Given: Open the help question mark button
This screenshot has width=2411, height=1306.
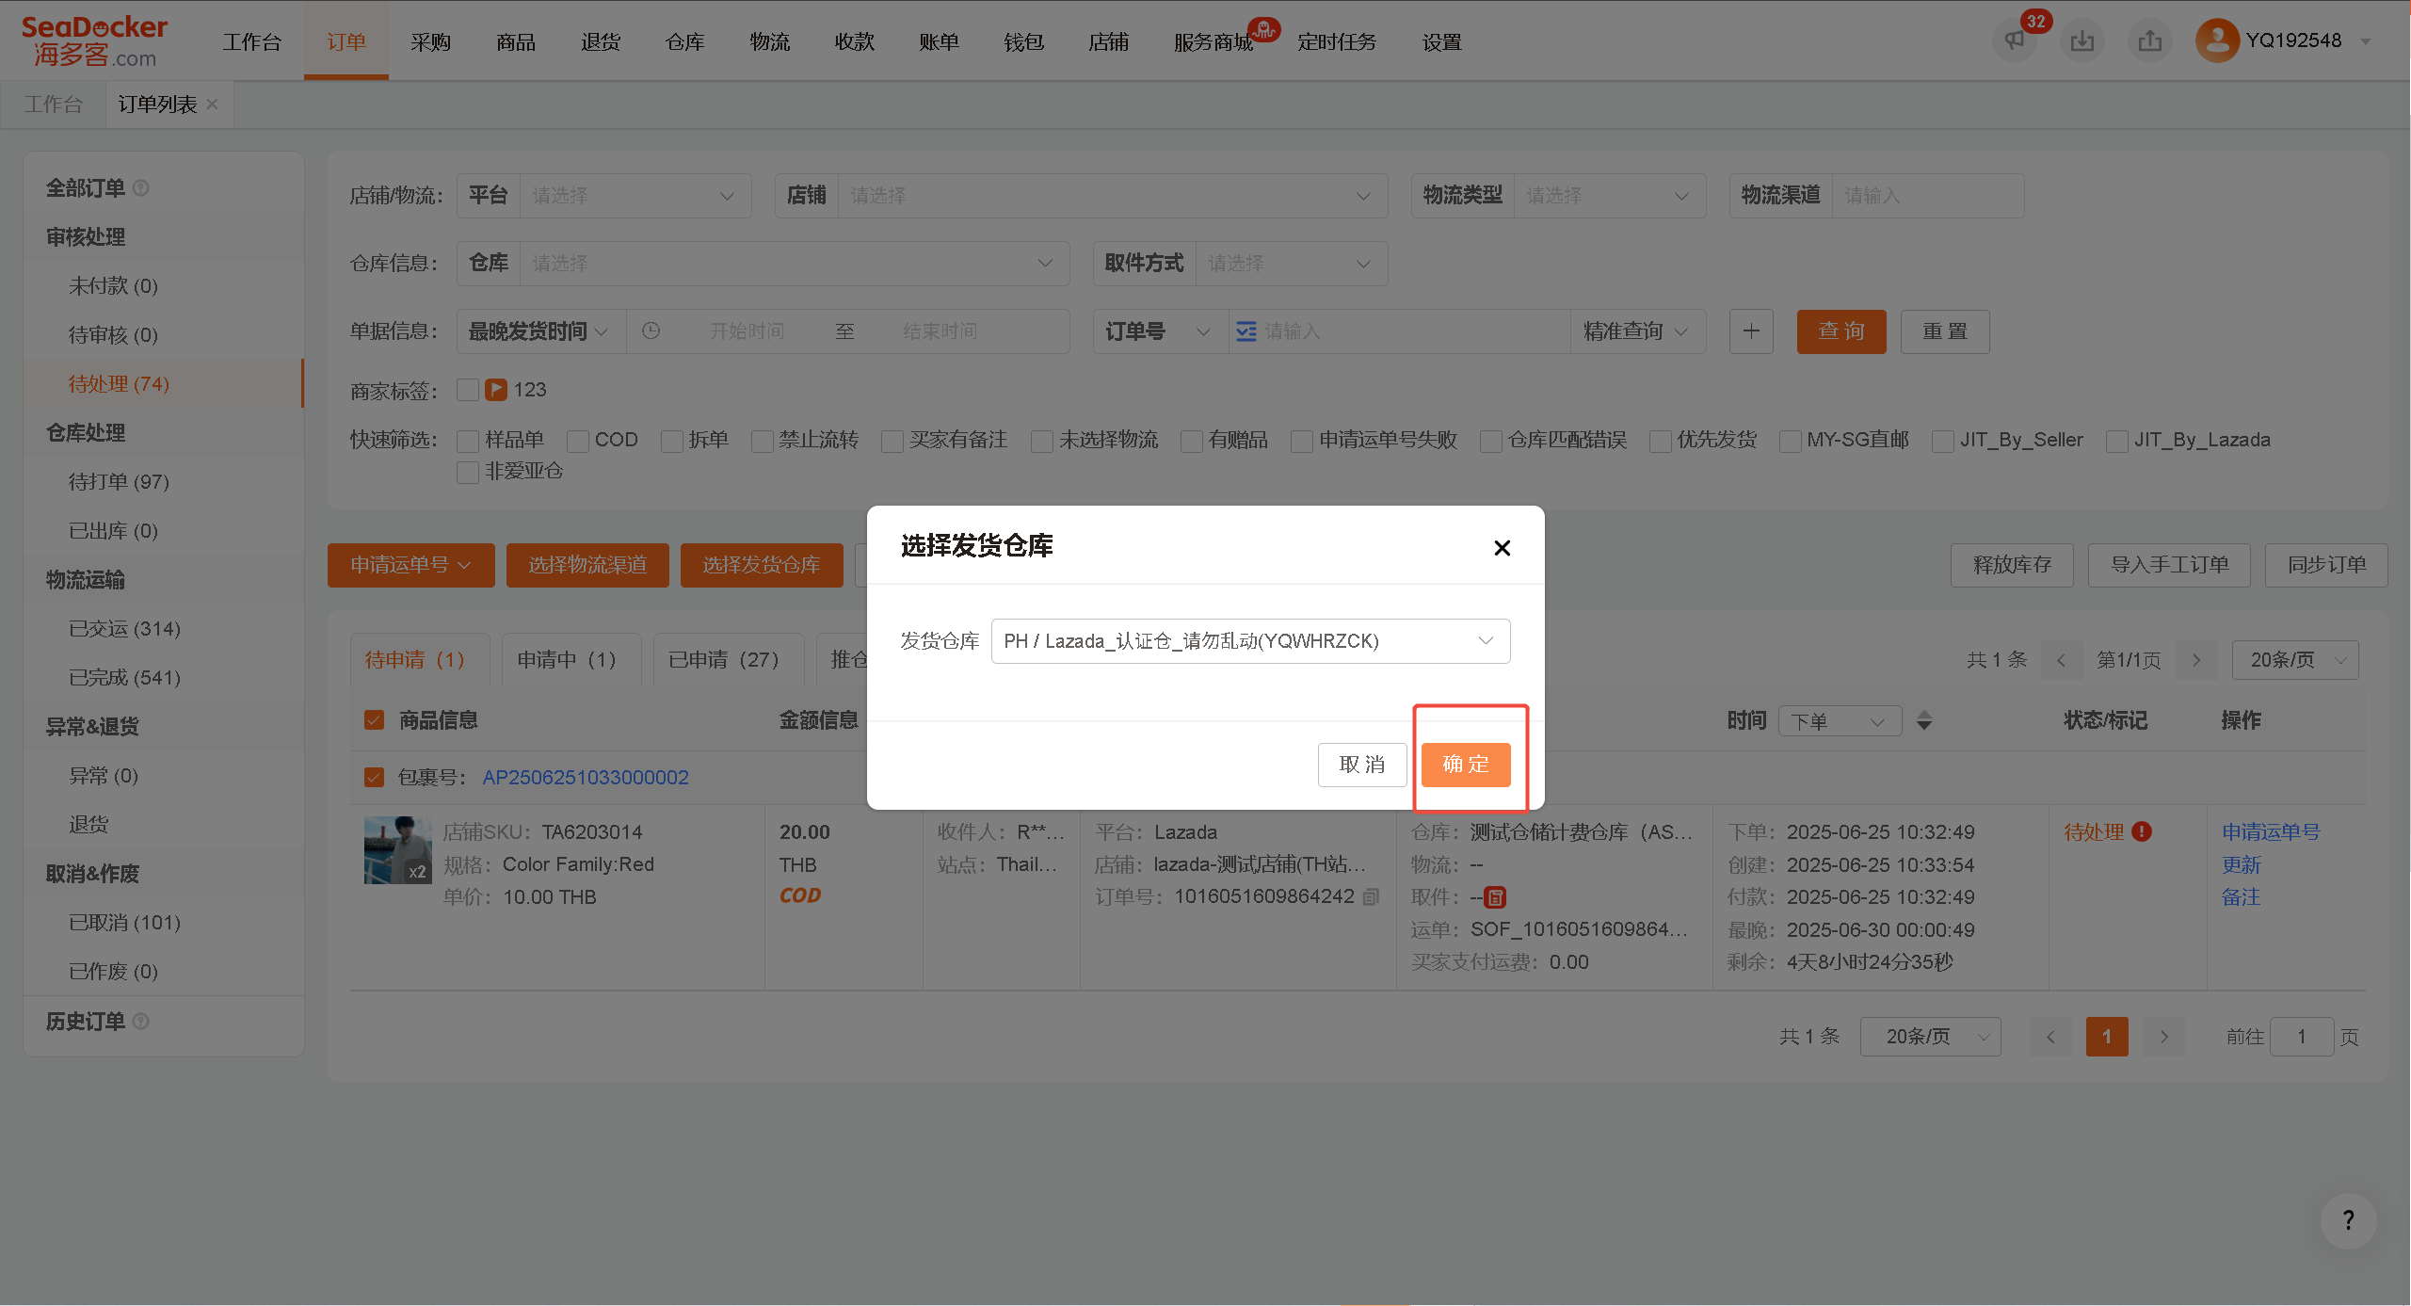Looking at the screenshot, I should (x=2348, y=1220).
